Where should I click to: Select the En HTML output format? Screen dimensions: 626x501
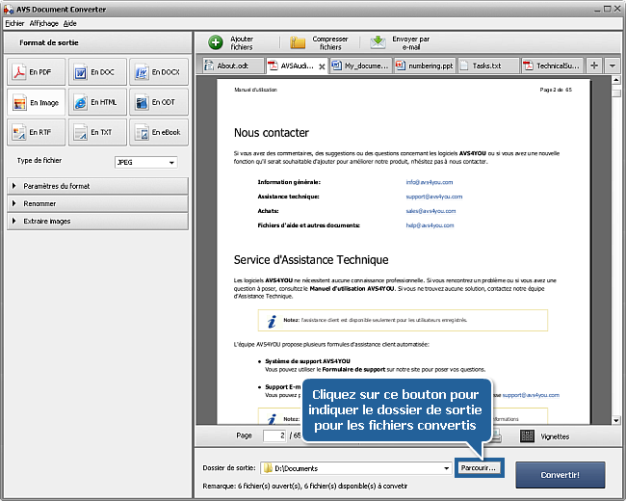(97, 102)
